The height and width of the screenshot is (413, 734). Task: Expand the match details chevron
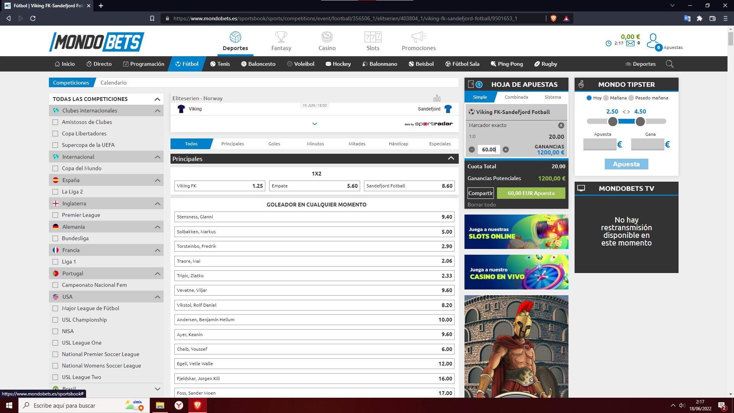(x=314, y=124)
